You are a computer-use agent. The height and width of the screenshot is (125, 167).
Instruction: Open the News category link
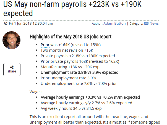click(x=154, y=24)
